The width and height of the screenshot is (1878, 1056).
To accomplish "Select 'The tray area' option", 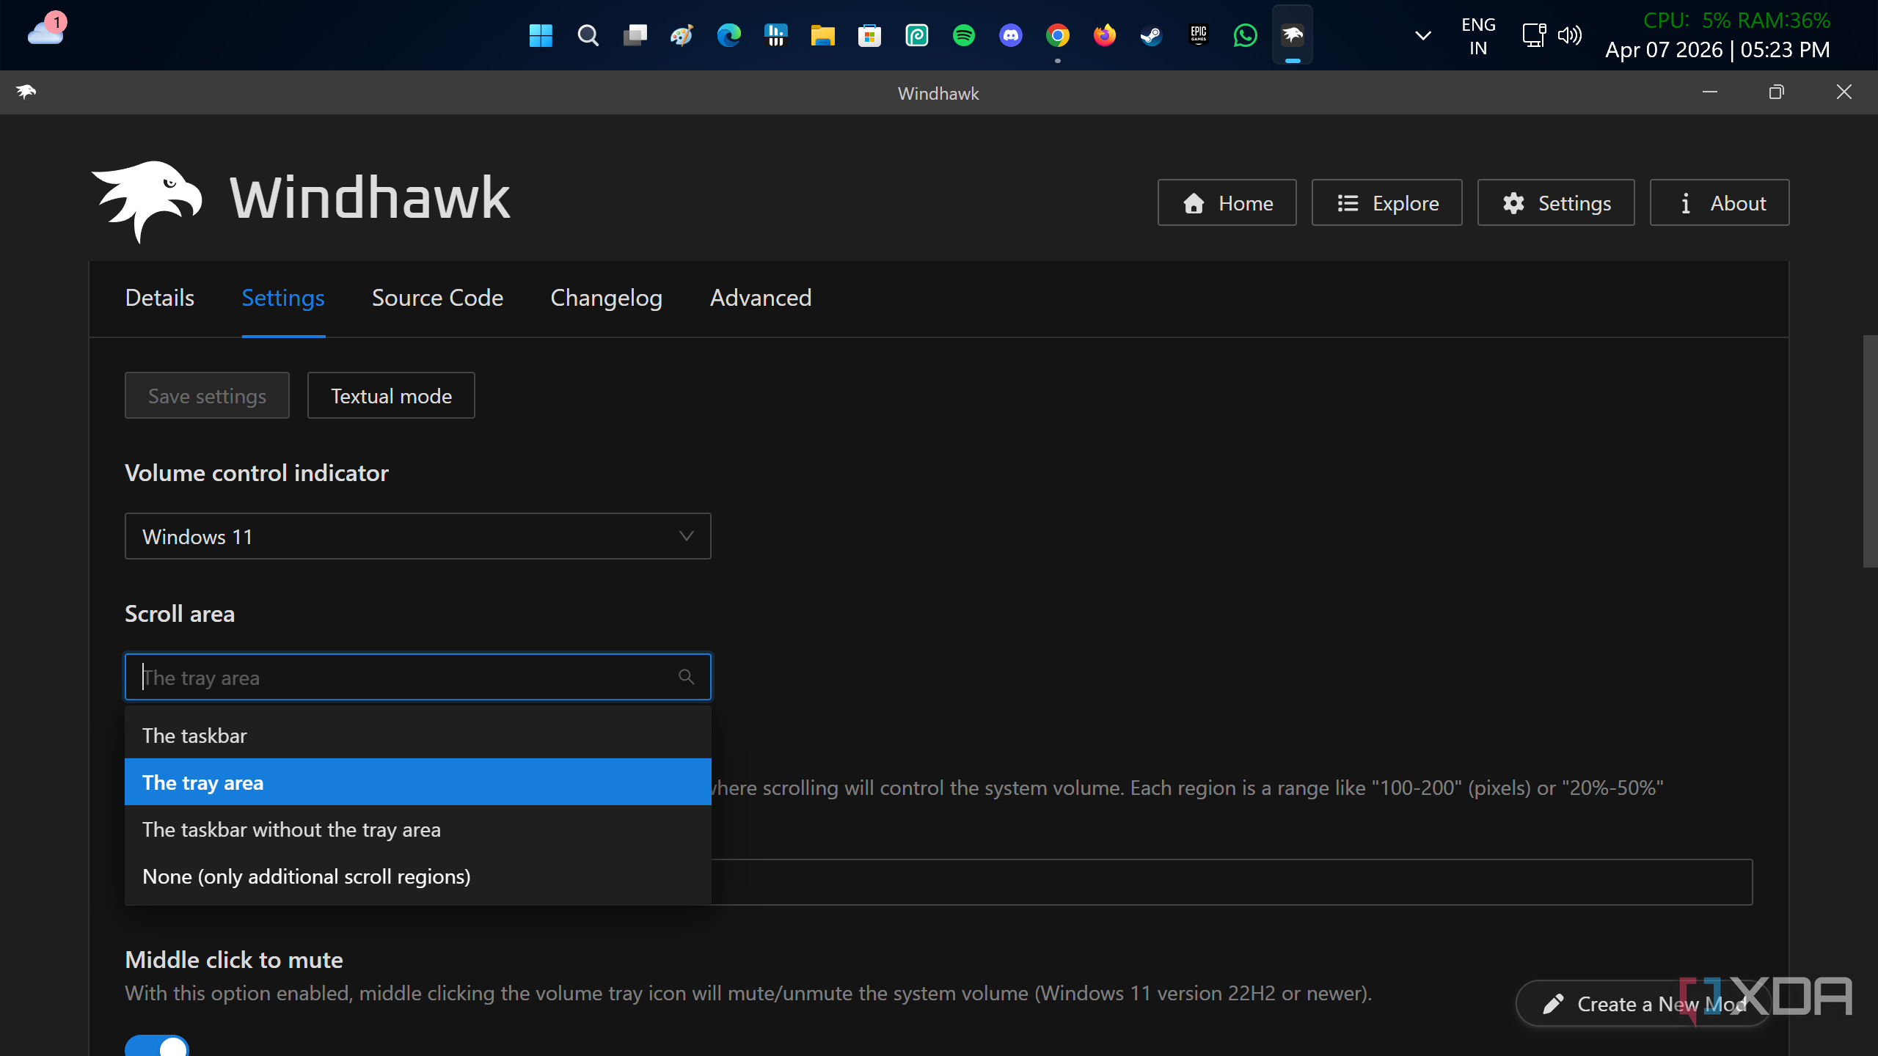I will (418, 782).
